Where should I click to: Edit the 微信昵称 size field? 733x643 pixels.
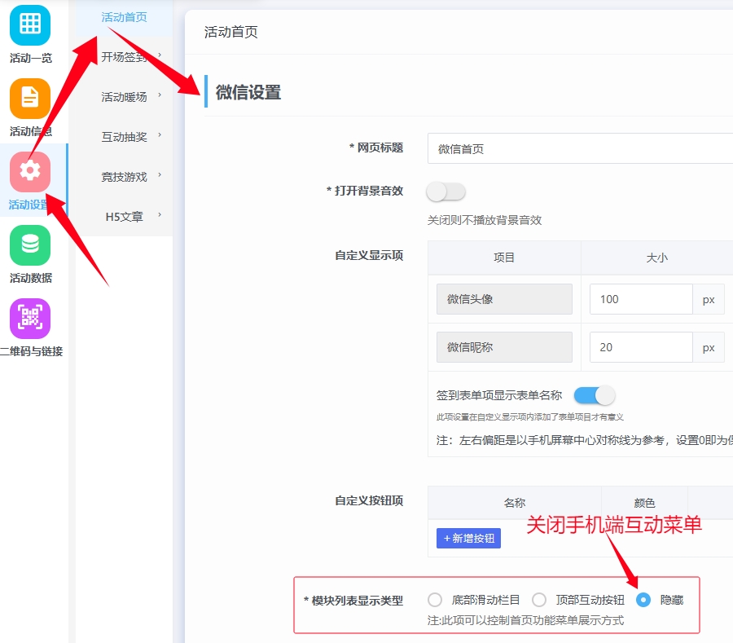pyautogui.click(x=641, y=347)
